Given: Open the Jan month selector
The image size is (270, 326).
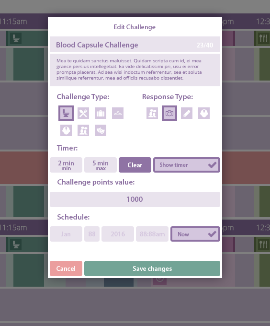Looking at the screenshot, I should click(x=66, y=234).
